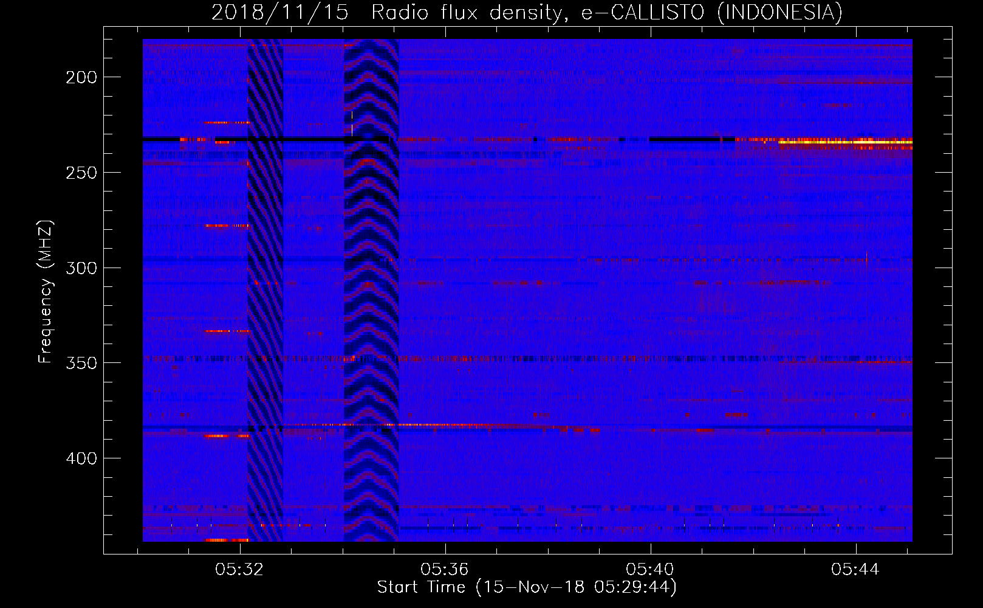
Task: Click the date '2018/11/15' in title
Action: point(279,12)
